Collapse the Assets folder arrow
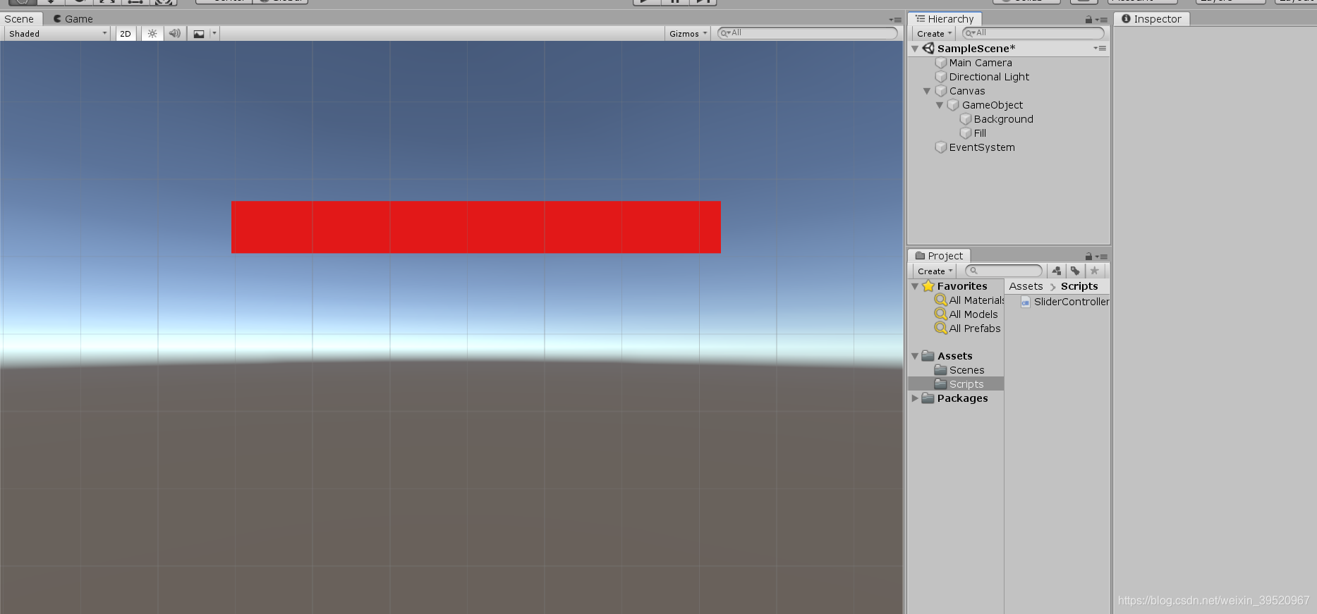The height and width of the screenshot is (614, 1317). click(915, 356)
